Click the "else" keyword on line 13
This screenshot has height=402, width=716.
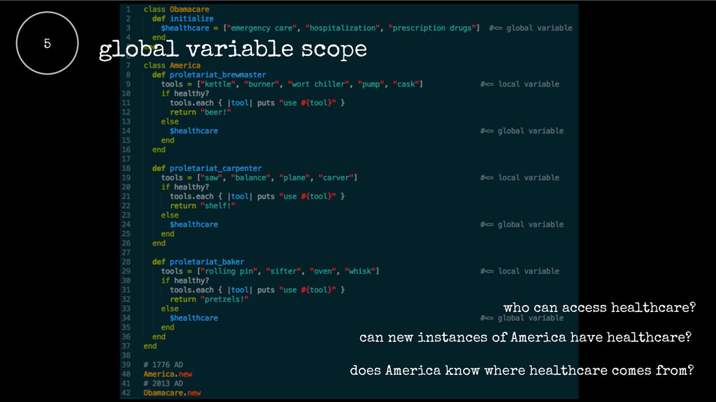(169, 121)
